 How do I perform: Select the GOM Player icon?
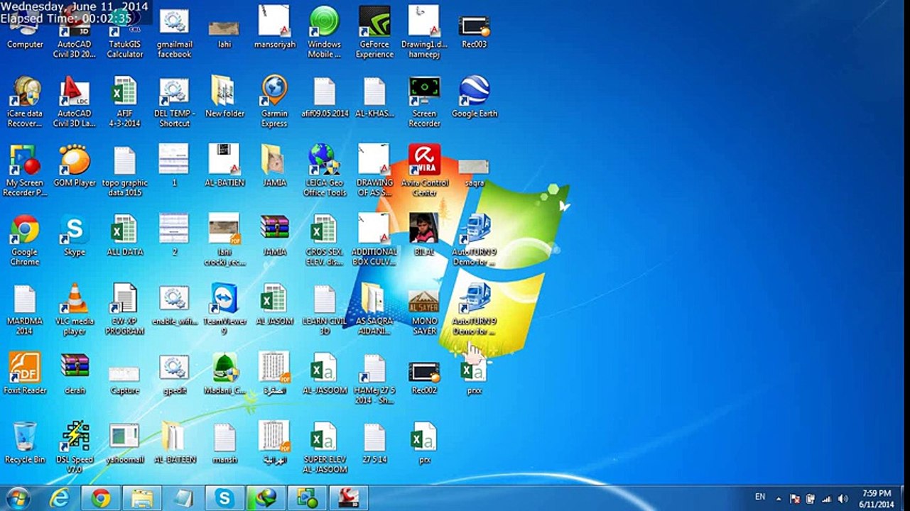tap(75, 166)
